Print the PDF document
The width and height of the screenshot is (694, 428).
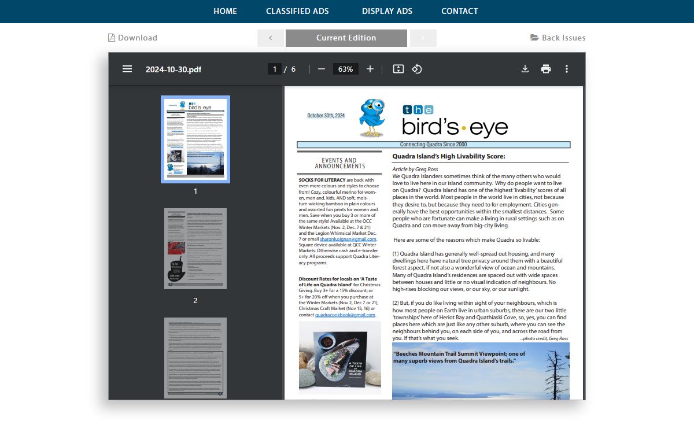pos(546,69)
